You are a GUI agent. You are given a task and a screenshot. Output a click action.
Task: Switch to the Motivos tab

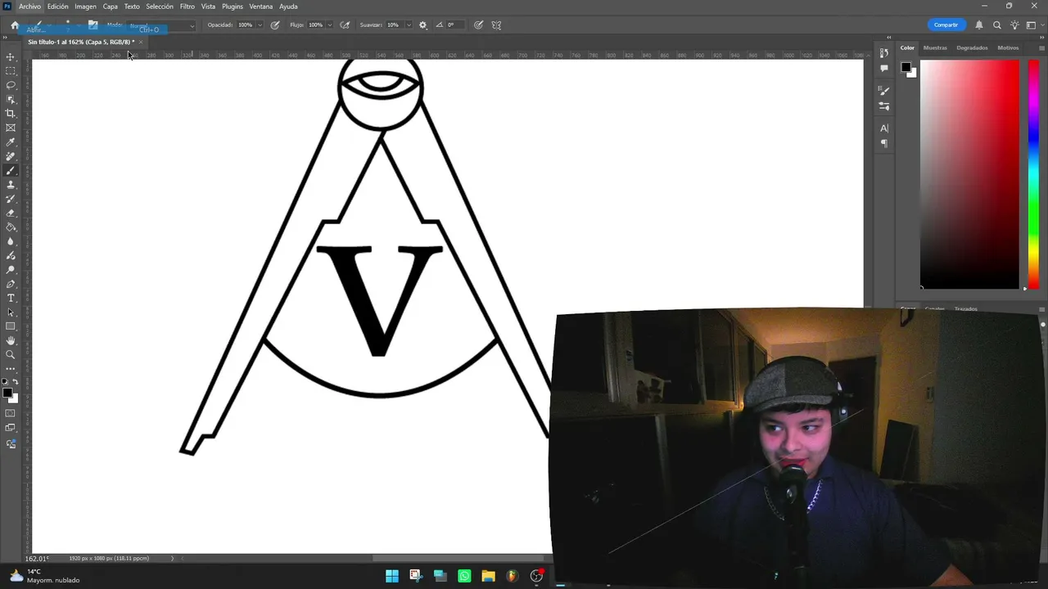[1008, 47]
